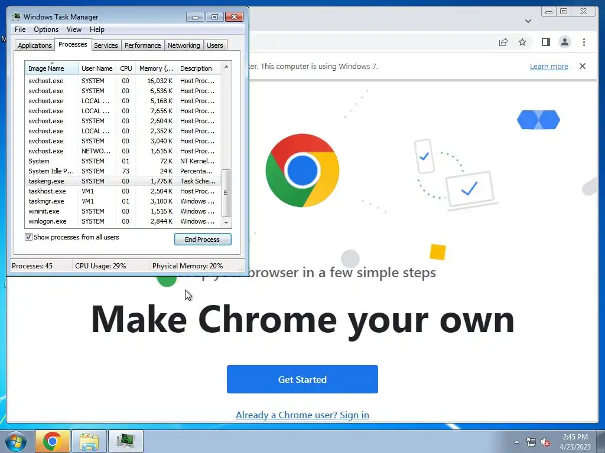Sort by Description column header
This screenshot has height=453, width=605.
199,68
